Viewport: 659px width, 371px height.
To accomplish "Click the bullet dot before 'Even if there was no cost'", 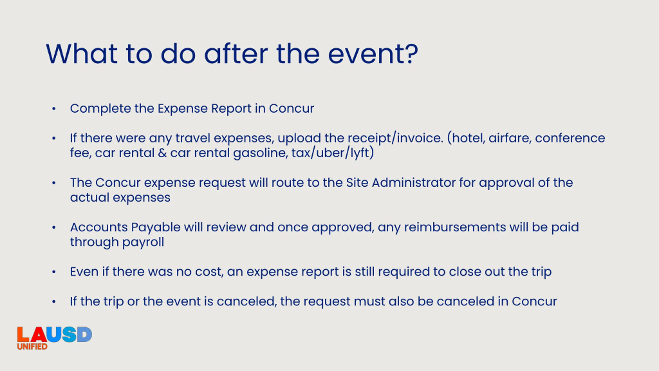I will pos(54,272).
